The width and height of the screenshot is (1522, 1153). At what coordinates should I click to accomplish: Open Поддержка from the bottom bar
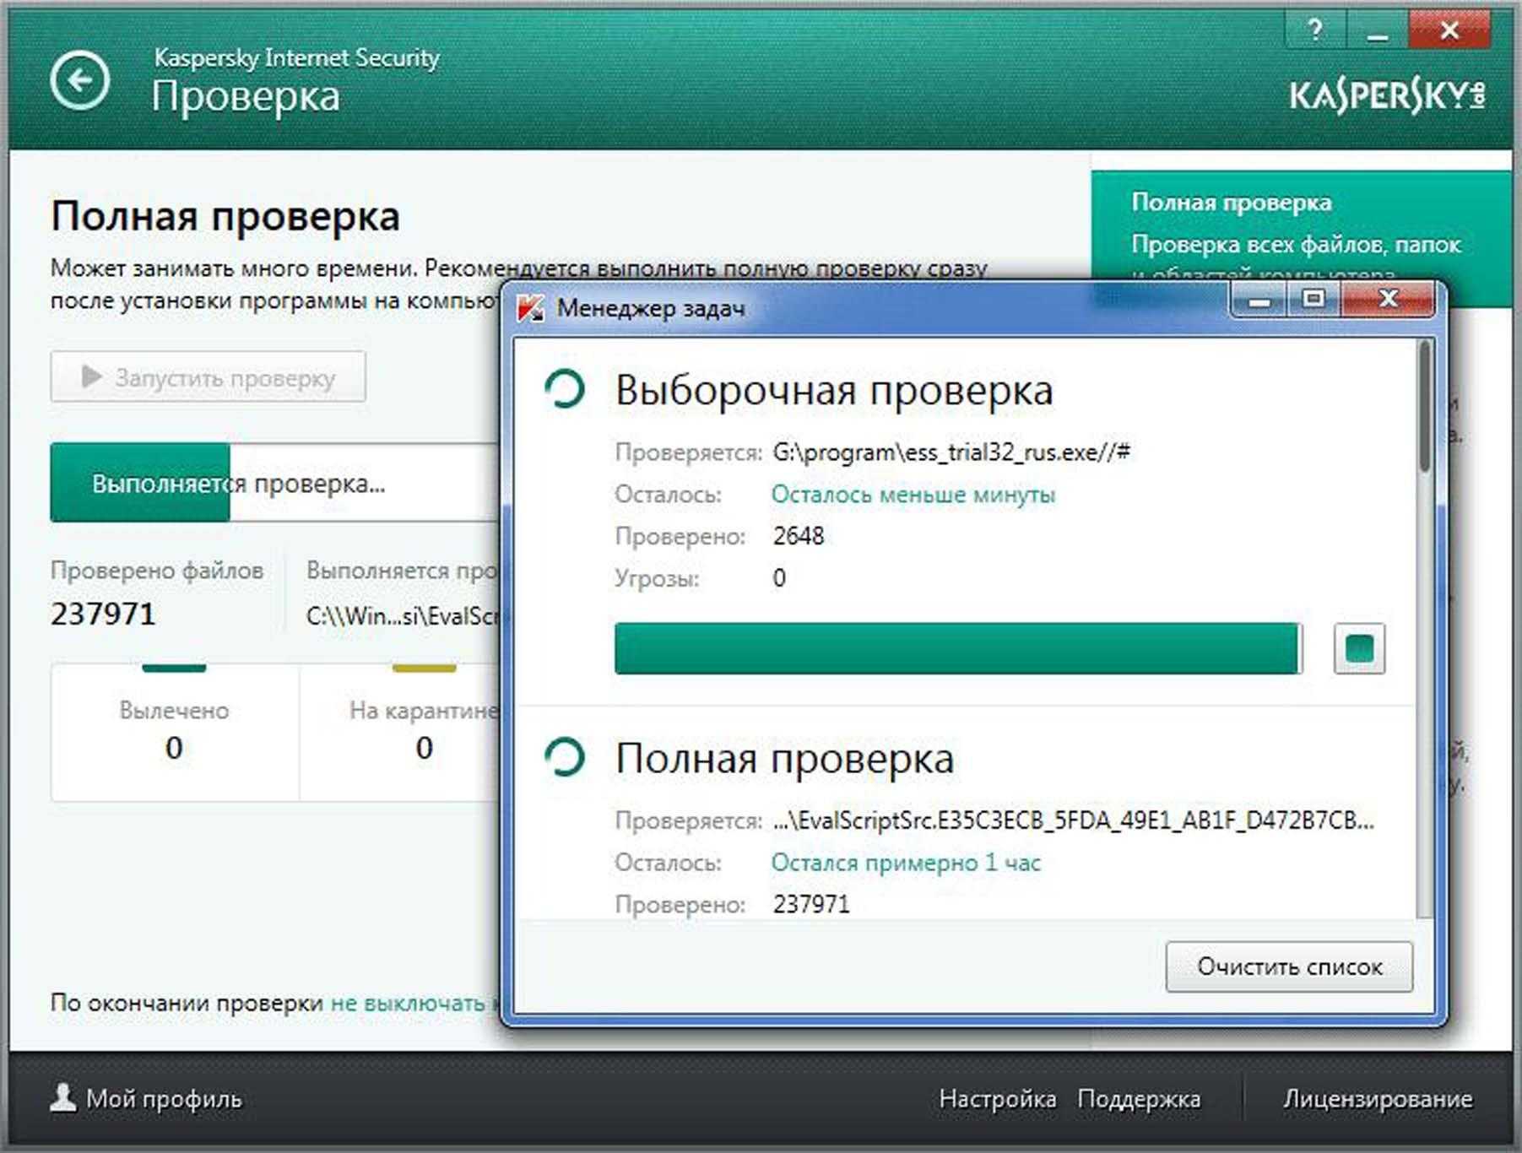point(1138,1098)
